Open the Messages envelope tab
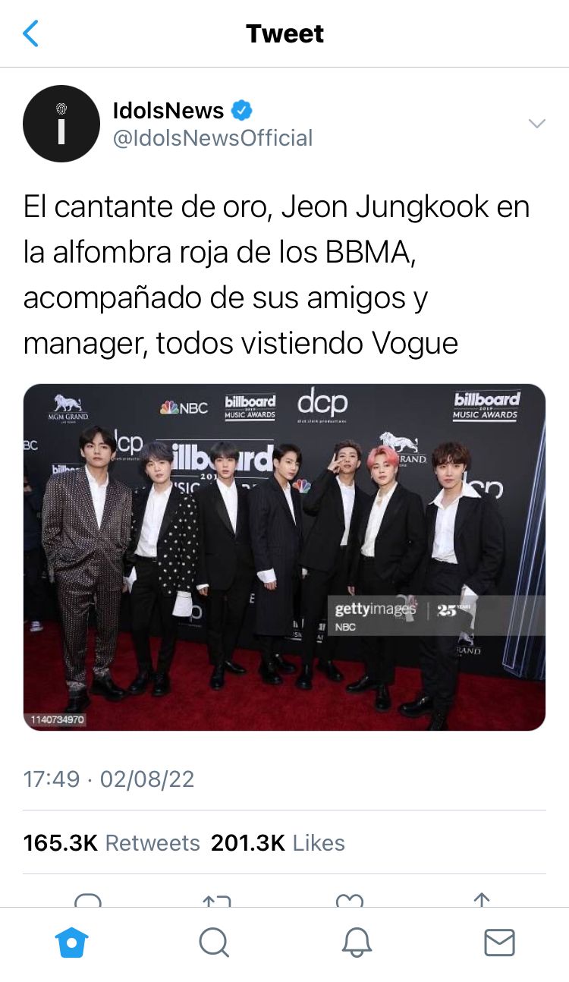The width and height of the screenshot is (569, 982). (499, 943)
